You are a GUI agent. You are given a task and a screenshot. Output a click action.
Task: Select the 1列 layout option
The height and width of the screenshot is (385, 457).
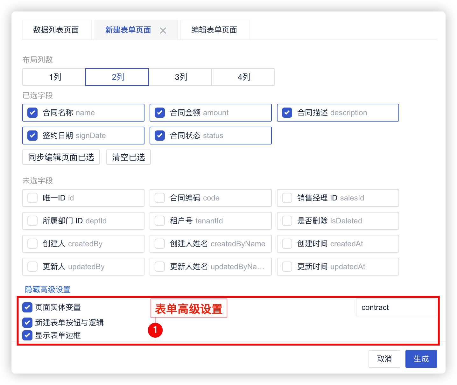tap(53, 77)
